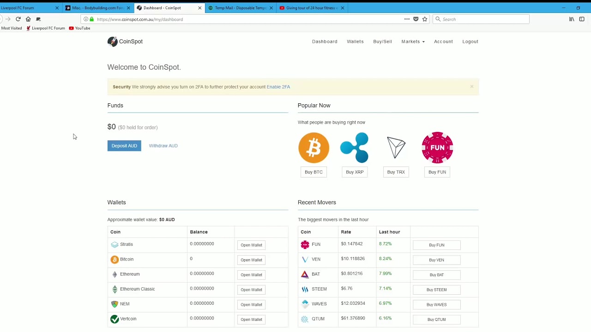This screenshot has width=591, height=332.
Task: Click the QTUM icon in Recent Movers
Action: click(305, 319)
